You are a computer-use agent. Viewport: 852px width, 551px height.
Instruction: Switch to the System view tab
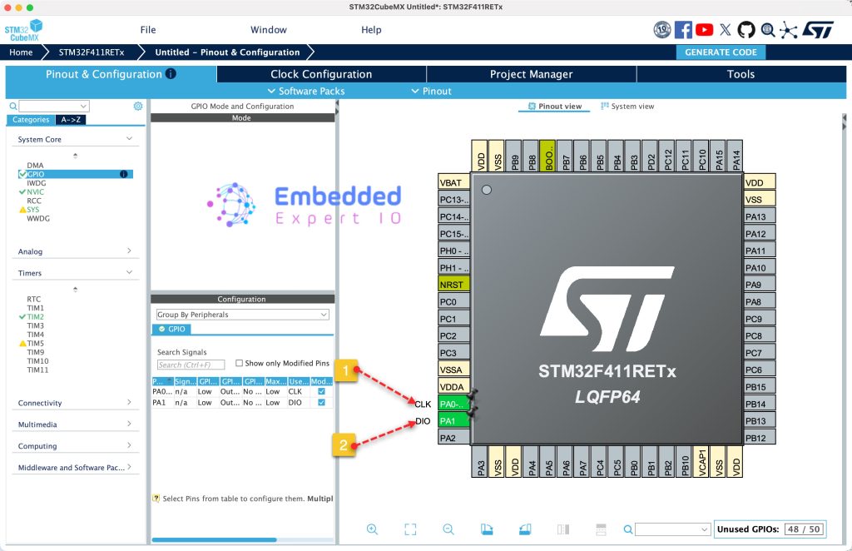click(x=627, y=107)
